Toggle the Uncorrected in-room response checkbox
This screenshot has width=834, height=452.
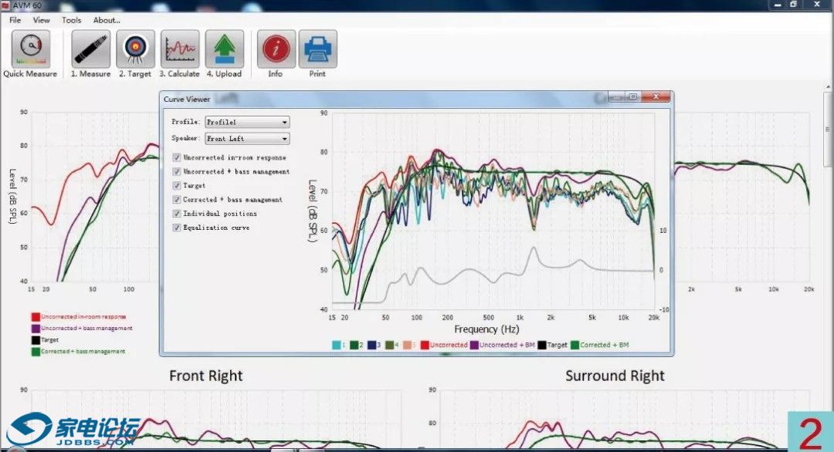pos(177,158)
